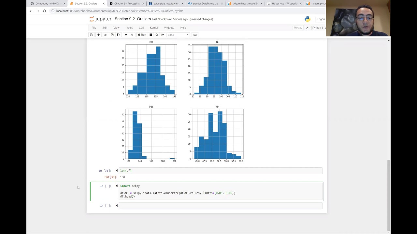The height and width of the screenshot is (234, 417).
Task: Switch to sklearn.linear_model tab
Action: point(244,4)
